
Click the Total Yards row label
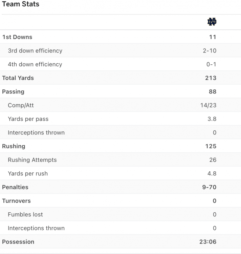pyautogui.click(x=18, y=78)
